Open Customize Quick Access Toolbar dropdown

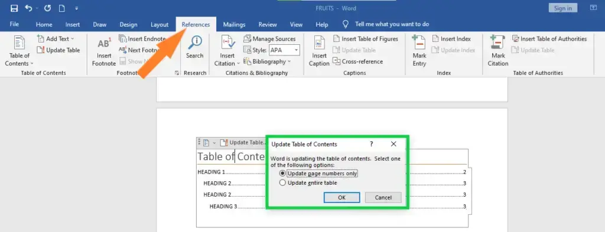[76, 8]
